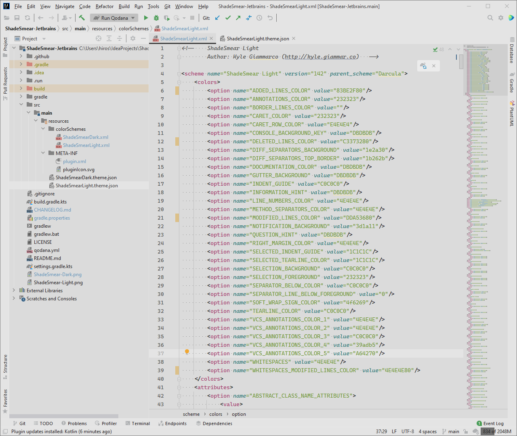
Task: Toggle the Structure tool window button
Action: [x=5, y=367]
